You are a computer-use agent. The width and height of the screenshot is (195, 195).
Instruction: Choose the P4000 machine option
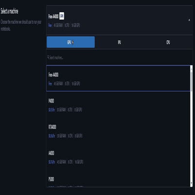[x=118, y=105]
